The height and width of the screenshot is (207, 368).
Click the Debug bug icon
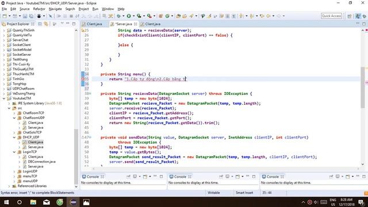pyautogui.click(x=119, y=16)
